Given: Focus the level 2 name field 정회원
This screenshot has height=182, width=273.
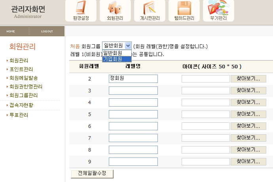Looking at the screenshot, I should 133,79.
